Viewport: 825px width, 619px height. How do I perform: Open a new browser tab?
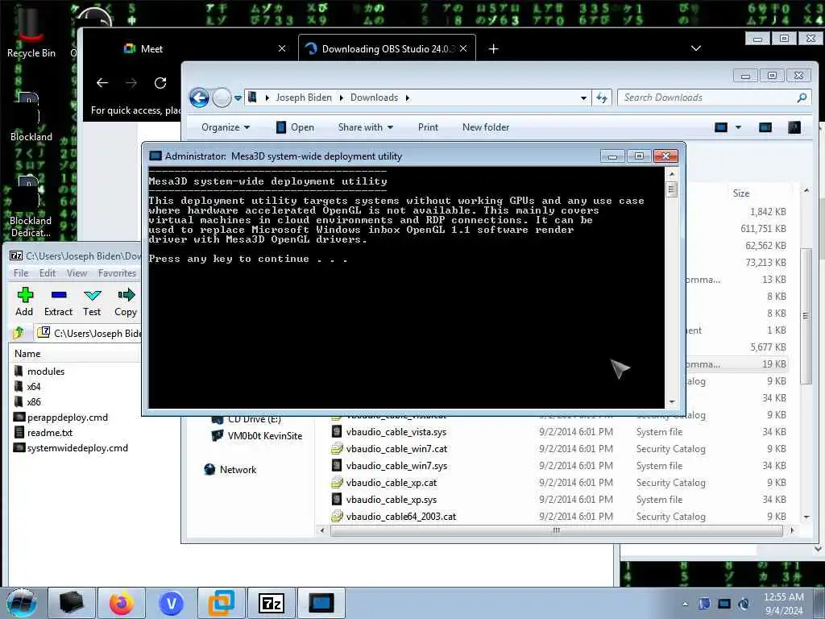point(493,49)
